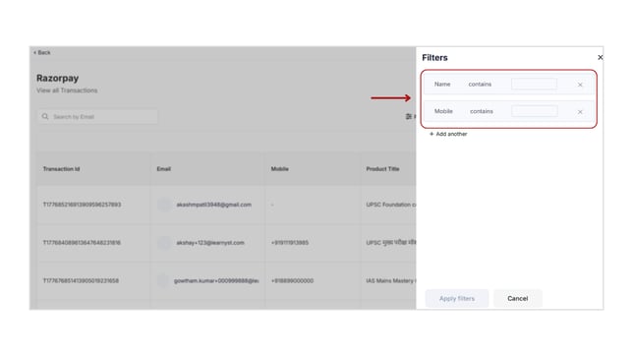Viewport: 633px width, 356px height.
Task: Go Back to previous page
Action: (42, 52)
